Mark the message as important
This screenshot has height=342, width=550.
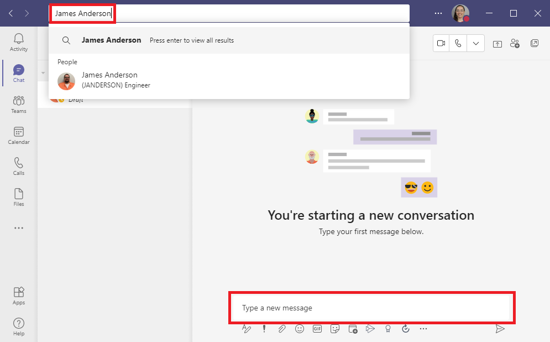click(x=264, y=328)
